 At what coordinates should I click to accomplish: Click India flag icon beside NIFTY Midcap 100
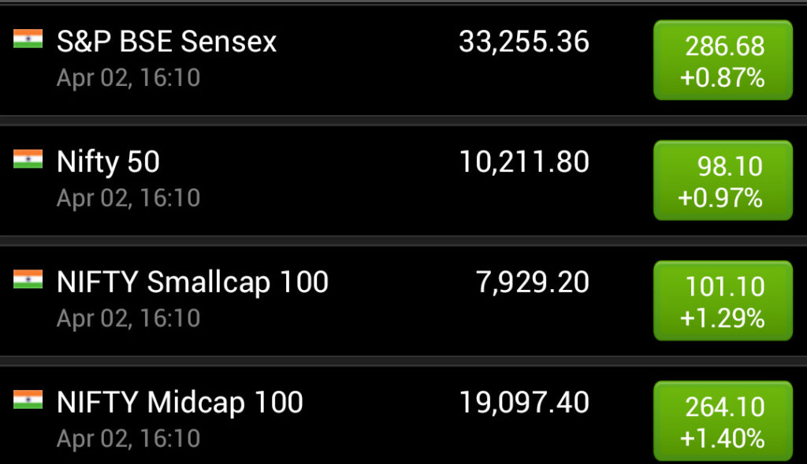(x=28, y=399)
